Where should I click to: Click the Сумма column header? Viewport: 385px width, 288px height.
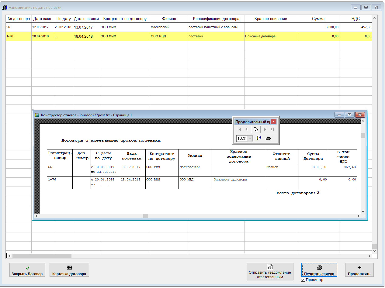(x=318, y=19)
